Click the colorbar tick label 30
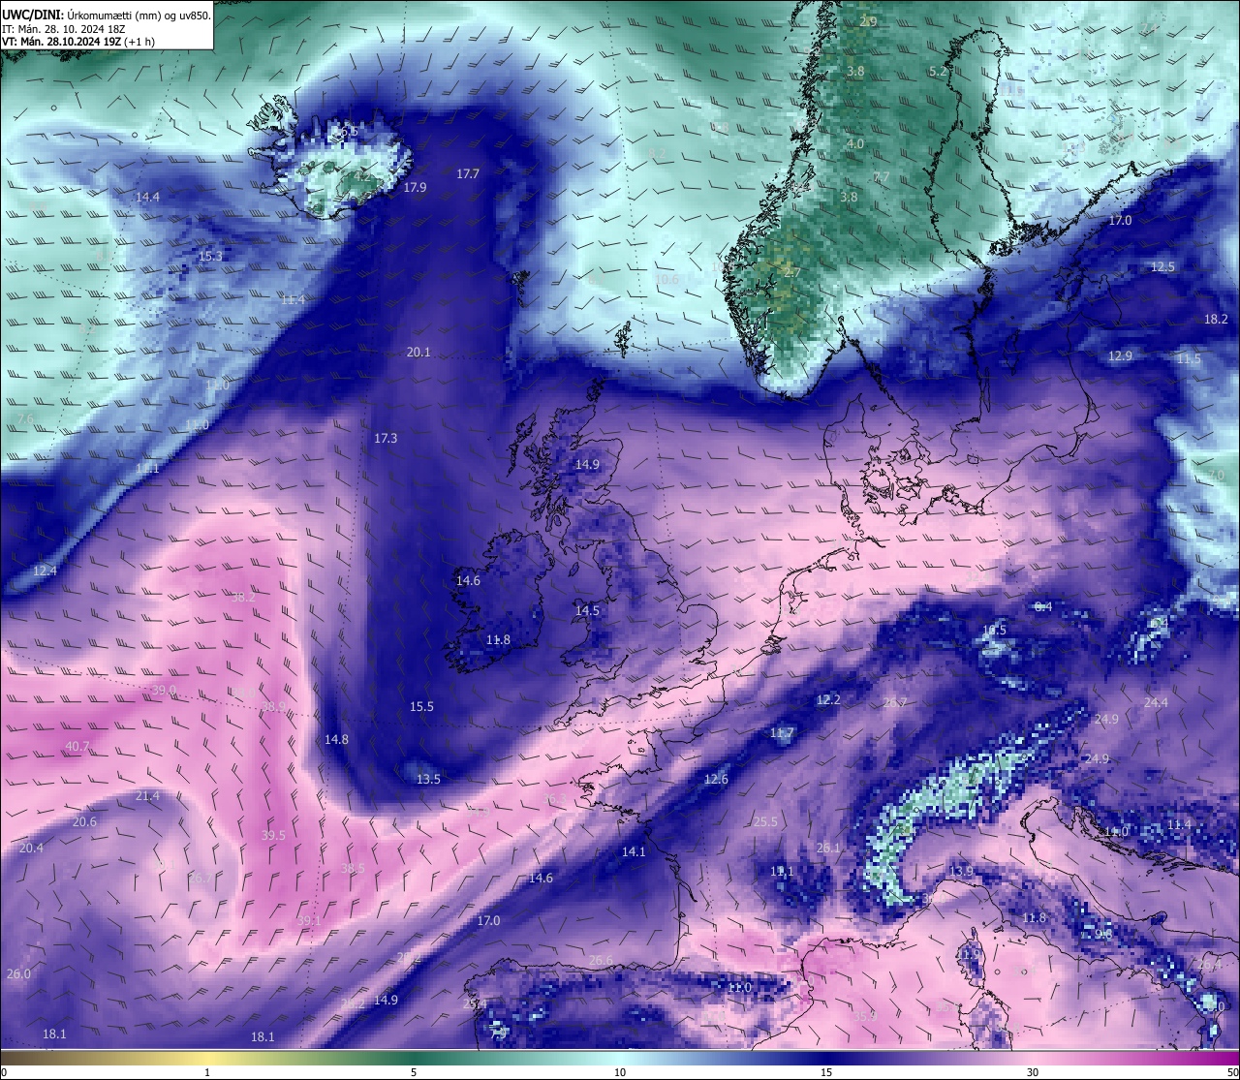Viewport: 1240px width, 1080px height. coord(1033,1072)
